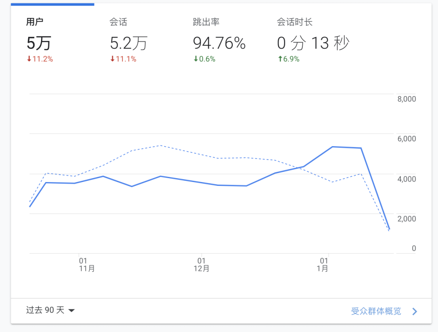
Task: Click the green up arrow under 会话时长
Action: (x=280, y=59)
